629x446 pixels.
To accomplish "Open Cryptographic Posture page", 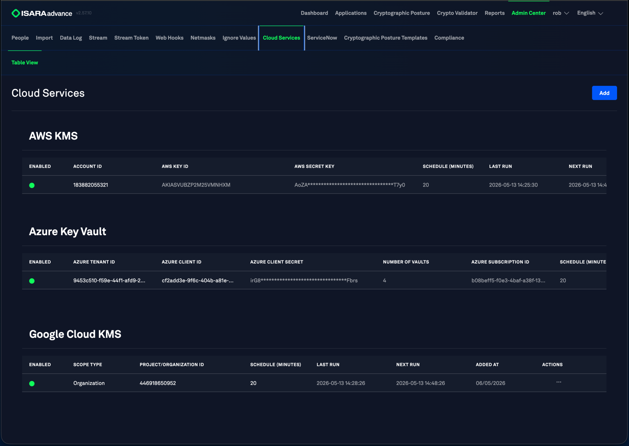I will tap(402, 13).
